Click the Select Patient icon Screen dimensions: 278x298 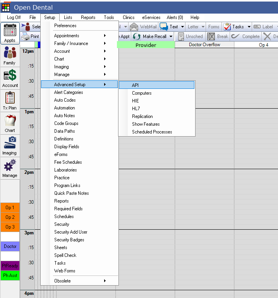tap(26, 27)
